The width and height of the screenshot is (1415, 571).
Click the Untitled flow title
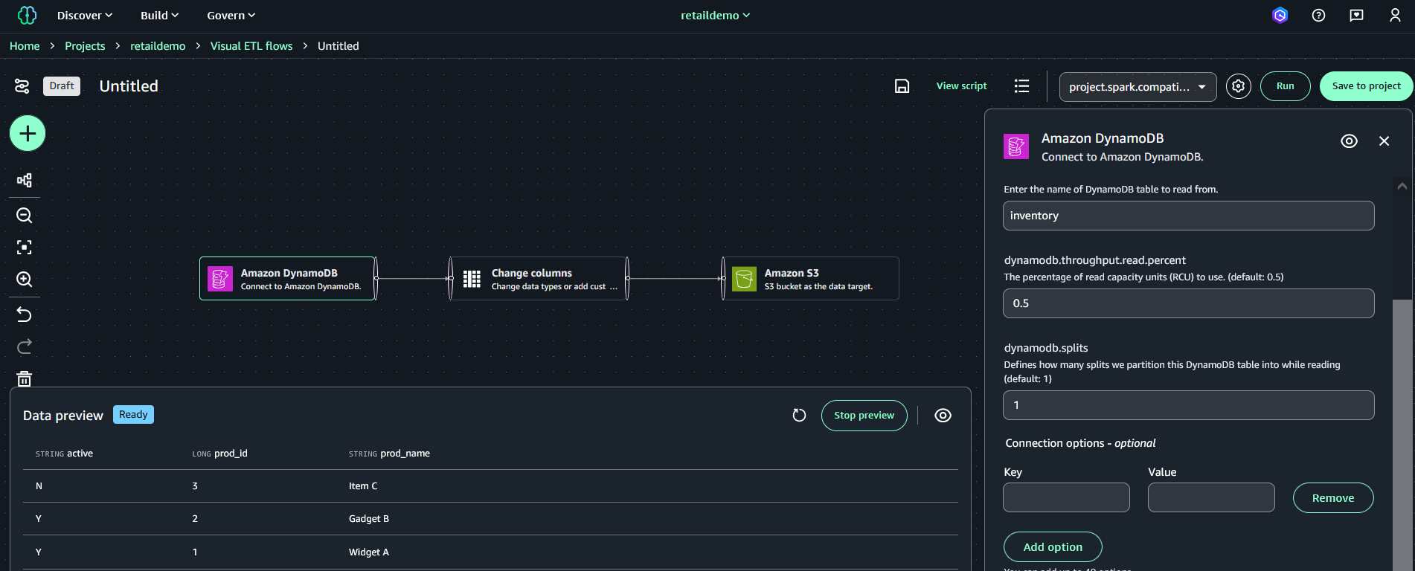coord(129,86)
